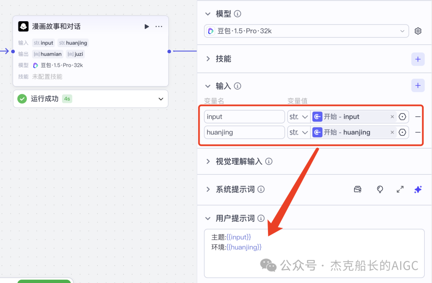Click the green success check icon
Screen dimensions: 432x283
[x=22, y=99]
